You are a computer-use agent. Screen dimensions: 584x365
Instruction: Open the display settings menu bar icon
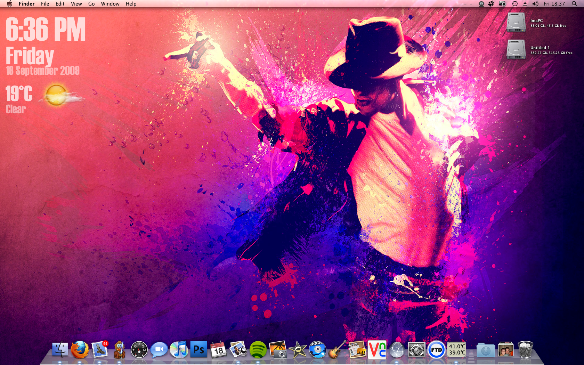coord(502,4)
